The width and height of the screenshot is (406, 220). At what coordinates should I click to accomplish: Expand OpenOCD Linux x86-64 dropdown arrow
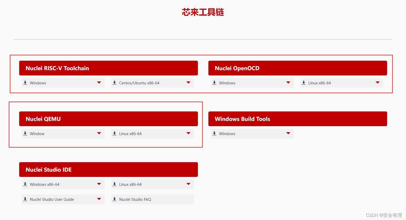point(378,83)
